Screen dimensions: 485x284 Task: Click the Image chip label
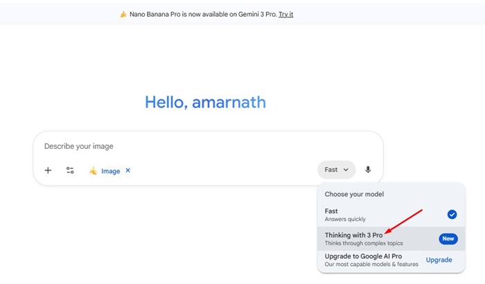point(110,171)
